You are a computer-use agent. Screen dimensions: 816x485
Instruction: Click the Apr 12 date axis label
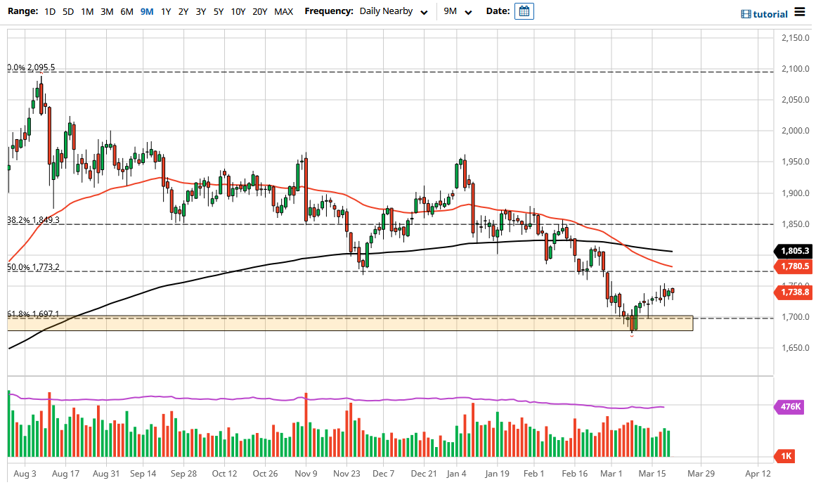click(x=758, y=474)
